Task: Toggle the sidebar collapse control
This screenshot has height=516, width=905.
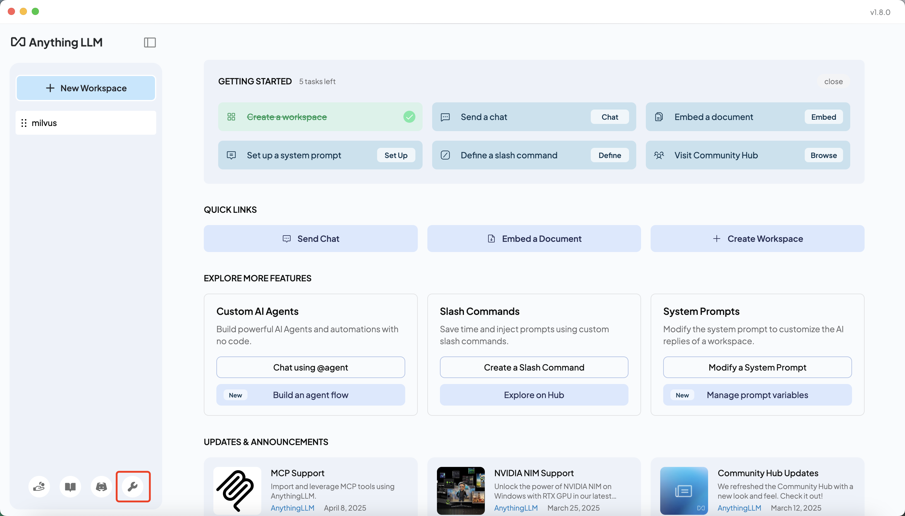Action: coord(149,42)
